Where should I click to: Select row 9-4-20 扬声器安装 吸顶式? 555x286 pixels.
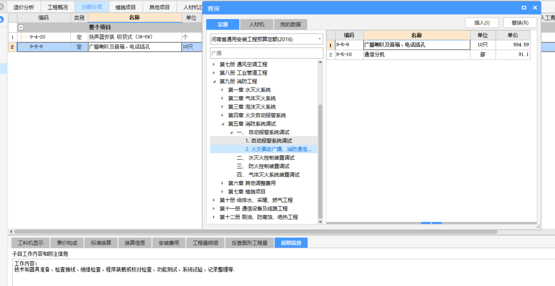(105, 37)
